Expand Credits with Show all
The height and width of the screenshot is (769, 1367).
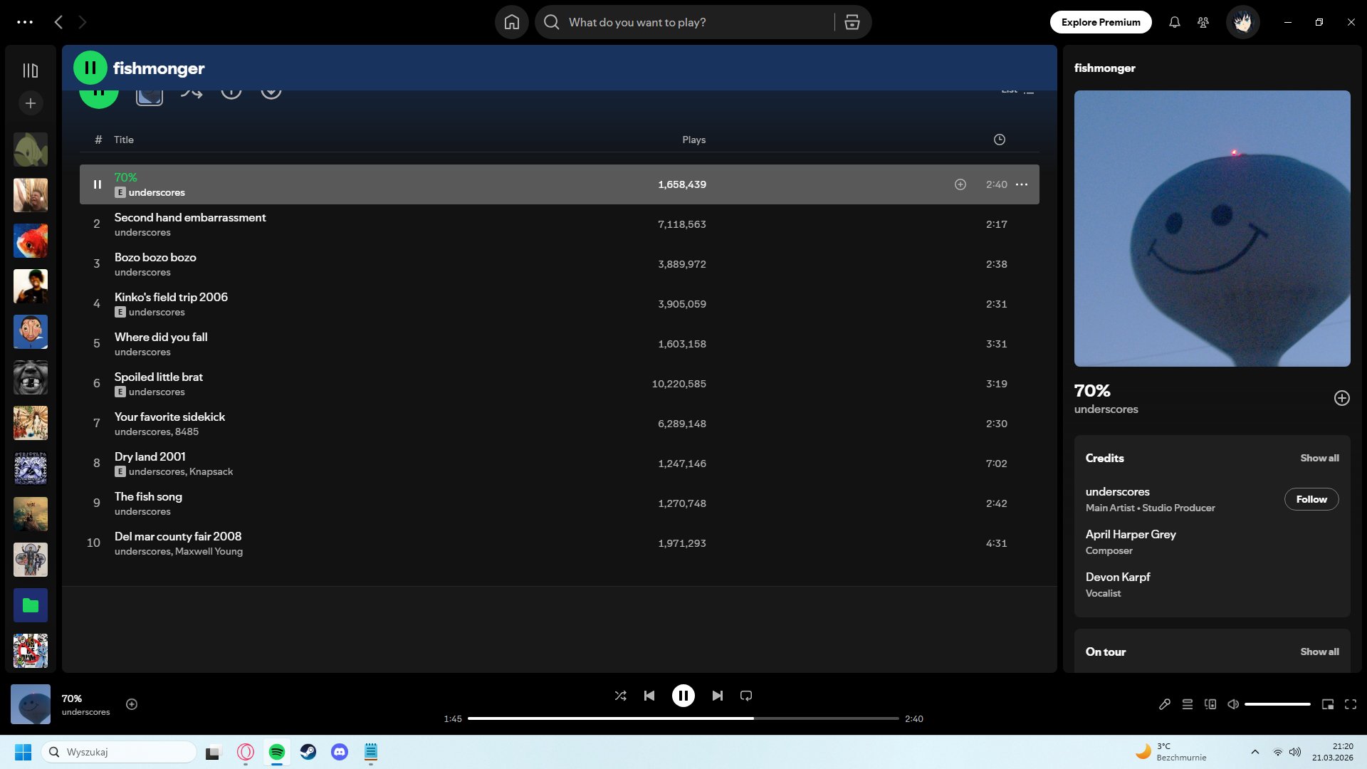(x=1319, y=458)
